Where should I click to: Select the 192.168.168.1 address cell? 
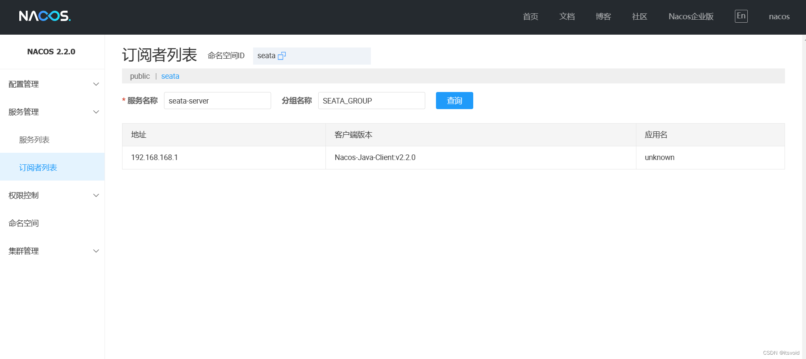[x=224, y=157]
